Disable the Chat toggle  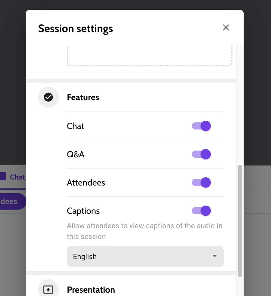201,126
